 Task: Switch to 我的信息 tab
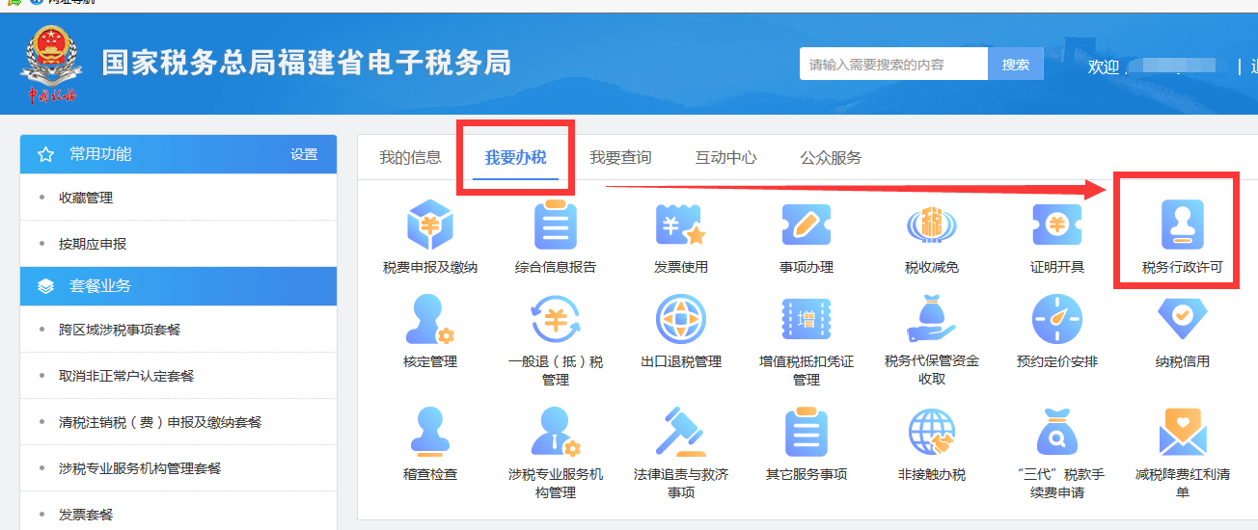(410, 158)
